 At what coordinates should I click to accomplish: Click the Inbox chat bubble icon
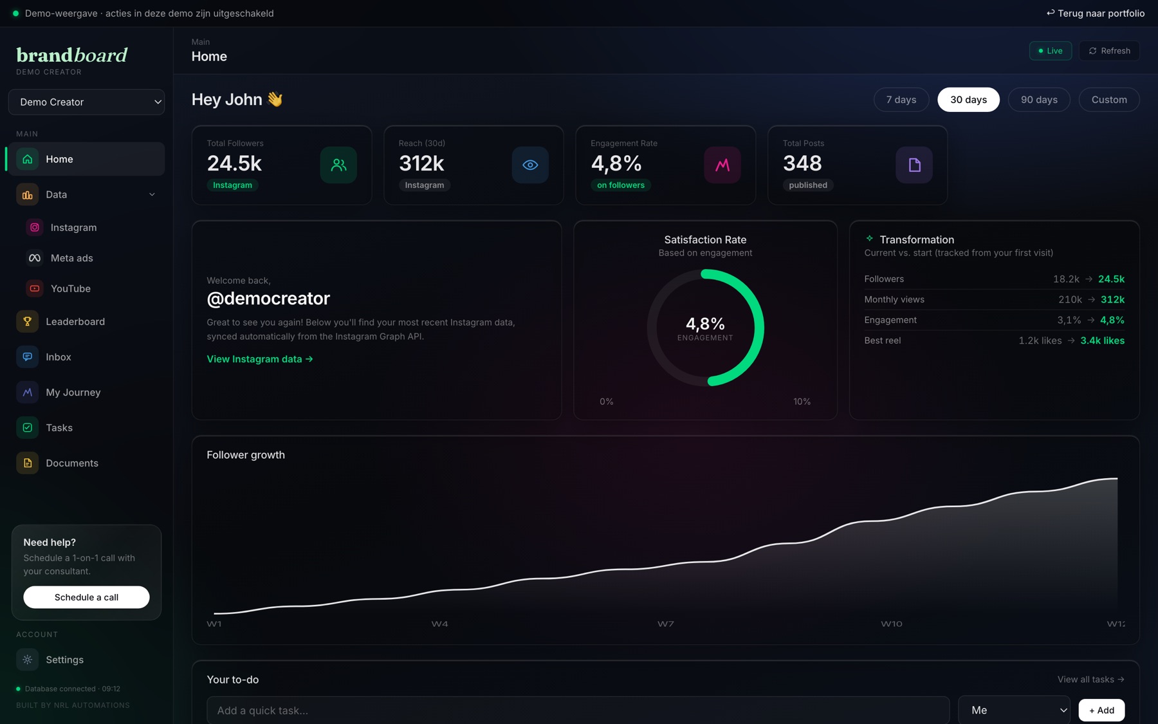click(x=28, y=357)
